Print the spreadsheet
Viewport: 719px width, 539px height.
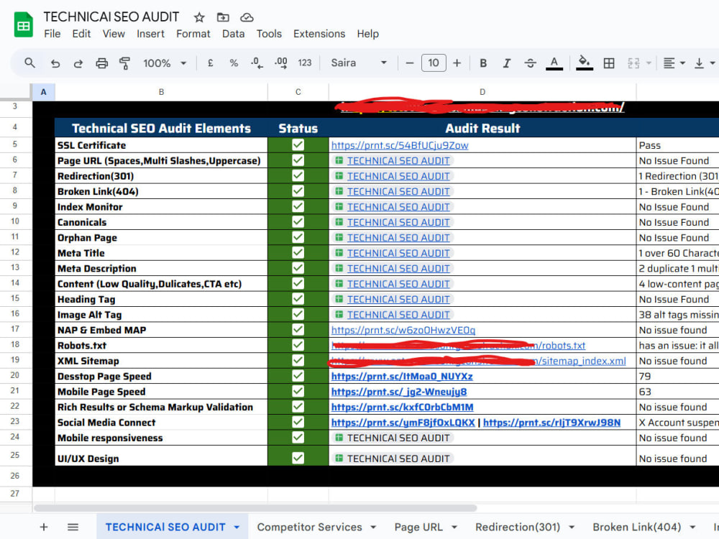click(101, 63)
